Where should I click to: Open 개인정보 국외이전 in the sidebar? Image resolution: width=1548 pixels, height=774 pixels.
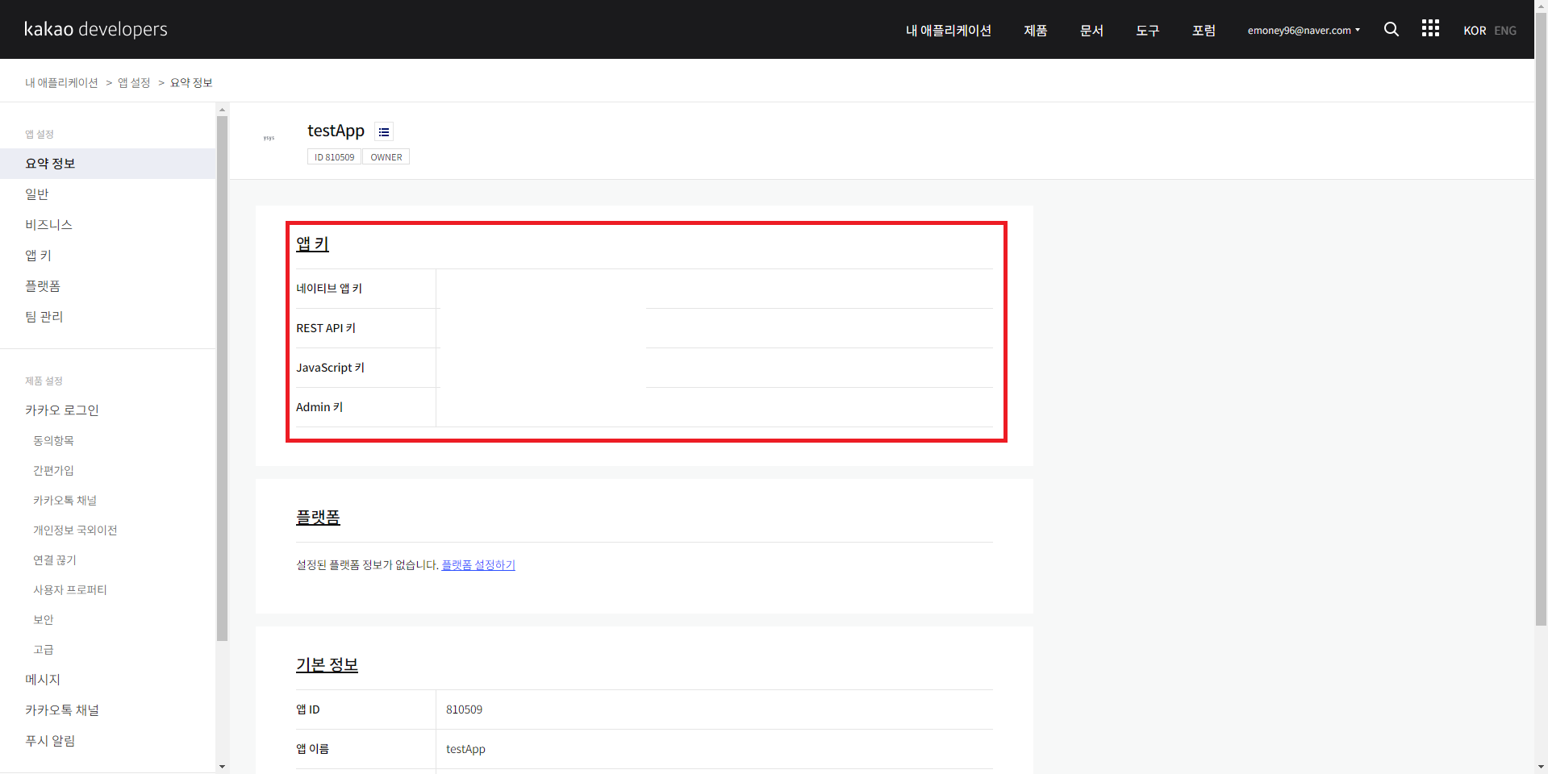(x=75, y=531)
